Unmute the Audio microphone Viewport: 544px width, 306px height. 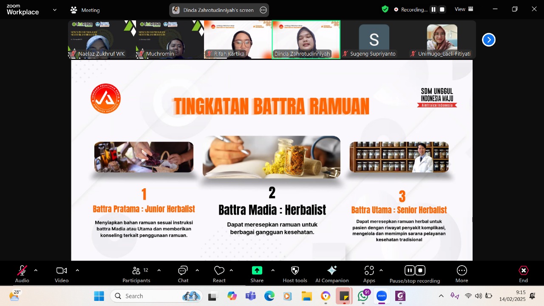tap(22, 274)
